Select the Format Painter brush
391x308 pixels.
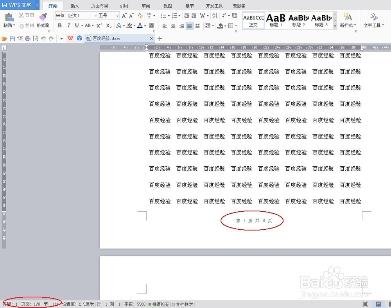pyautogui.click(x=43, y=17)
